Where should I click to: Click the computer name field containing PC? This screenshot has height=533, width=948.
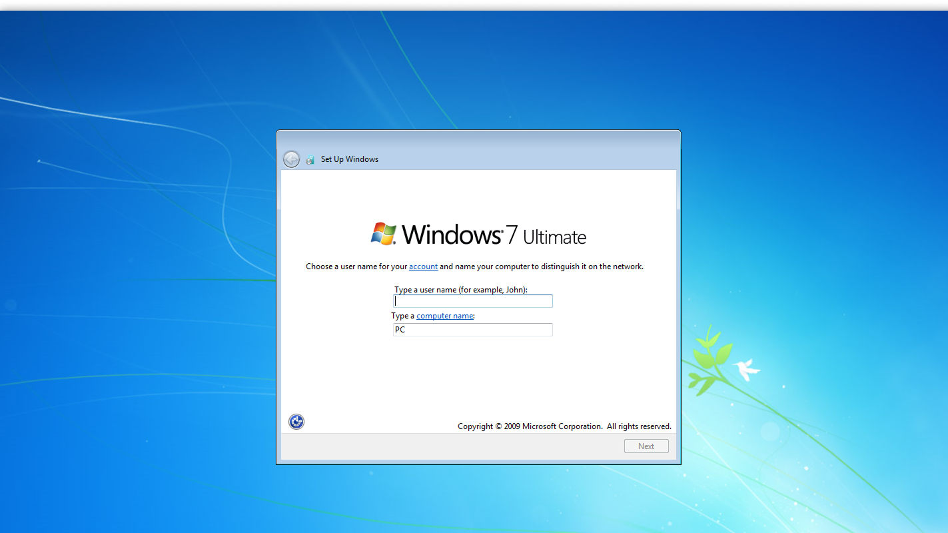tap(473, 330)
